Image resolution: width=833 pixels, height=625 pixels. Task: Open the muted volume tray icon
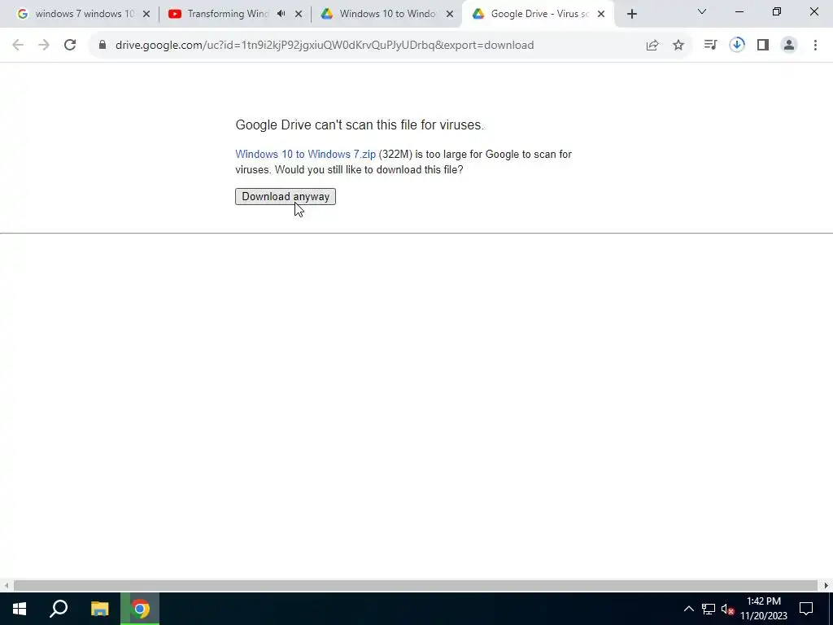[x=727, y=609]
